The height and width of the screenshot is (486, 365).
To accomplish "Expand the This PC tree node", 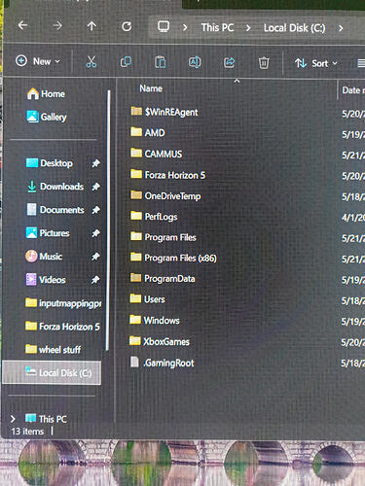I will (13, 419).
